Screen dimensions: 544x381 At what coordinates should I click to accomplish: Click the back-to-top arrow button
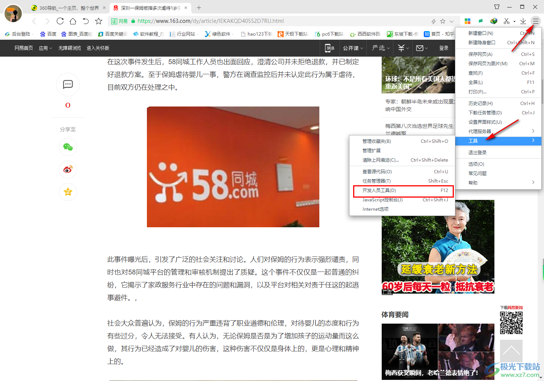pyautogui.click(x=511, y=351)
